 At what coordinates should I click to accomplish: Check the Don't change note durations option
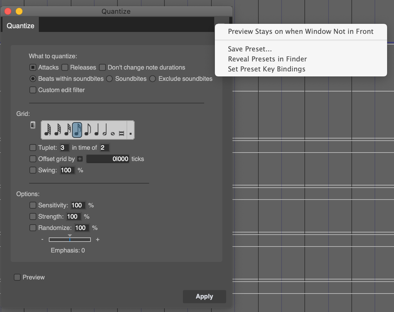click(102, 67)
